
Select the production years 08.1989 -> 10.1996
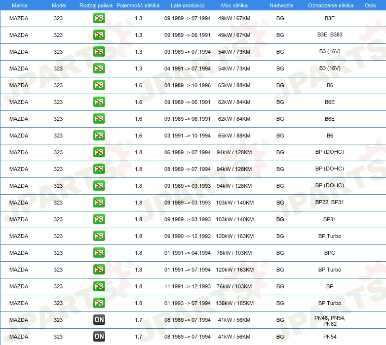coord(188,85)
